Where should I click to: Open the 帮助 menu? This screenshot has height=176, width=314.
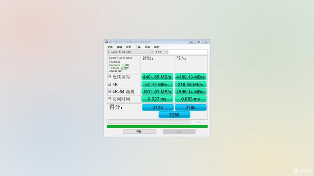point(157,47)
